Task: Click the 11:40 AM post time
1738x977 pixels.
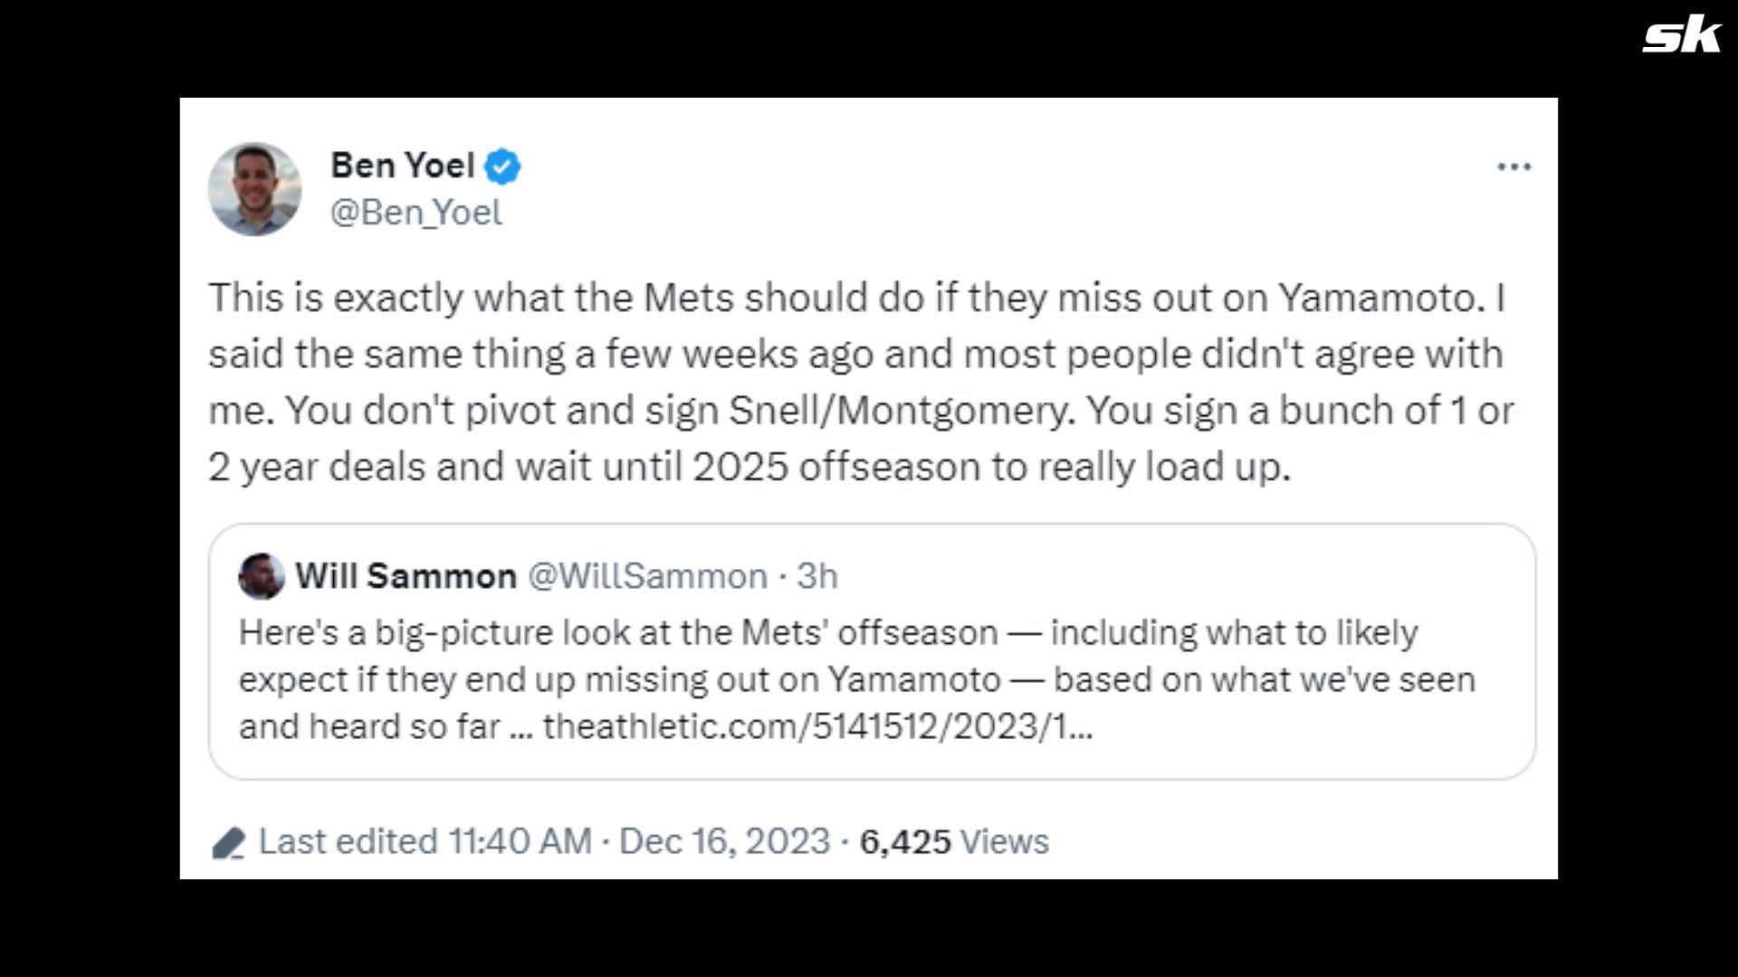Action: (520, 841)
